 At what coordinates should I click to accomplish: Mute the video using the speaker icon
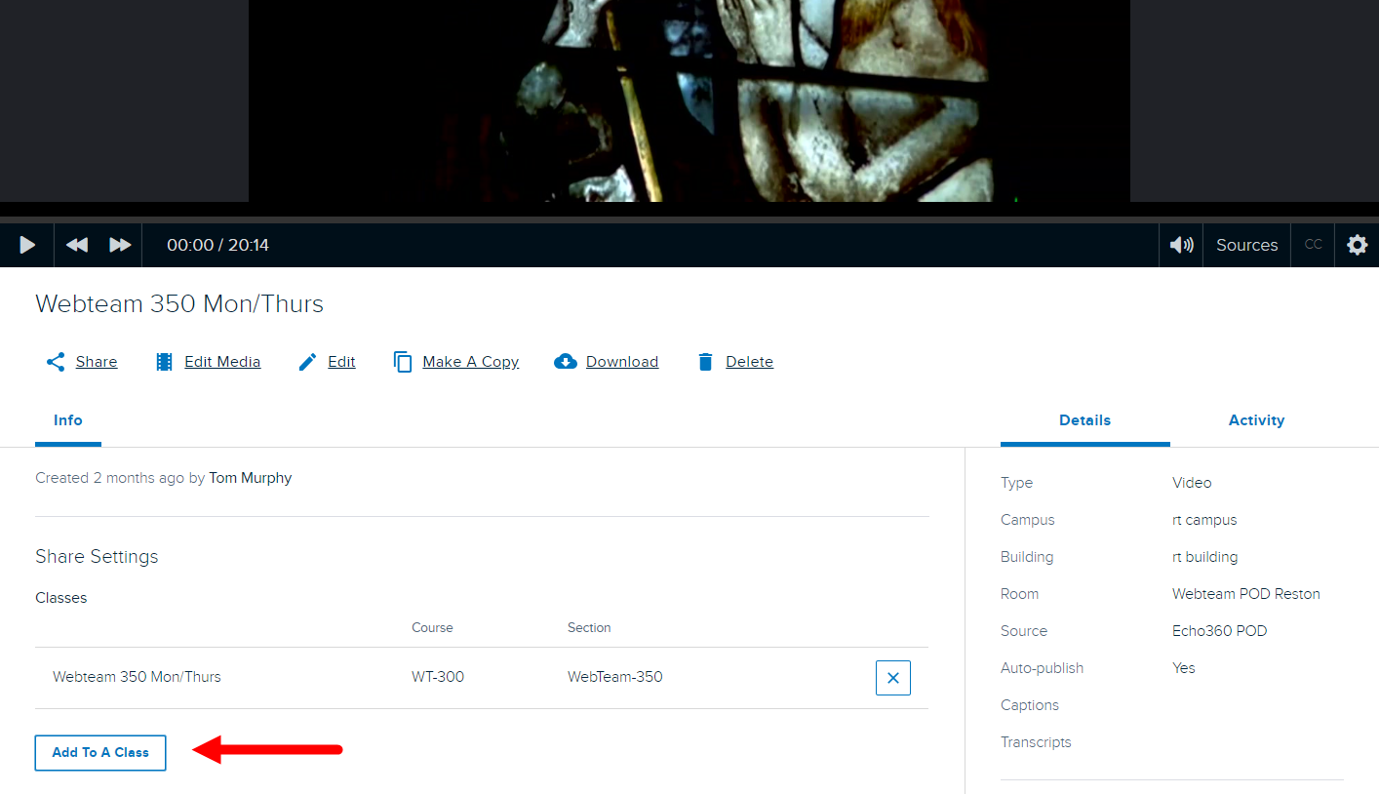click(x=1181, y=245)
